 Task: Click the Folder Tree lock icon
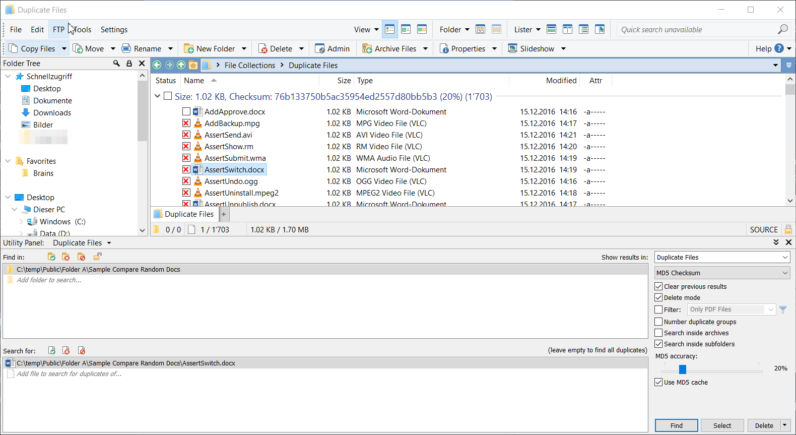tap(129, 63)
